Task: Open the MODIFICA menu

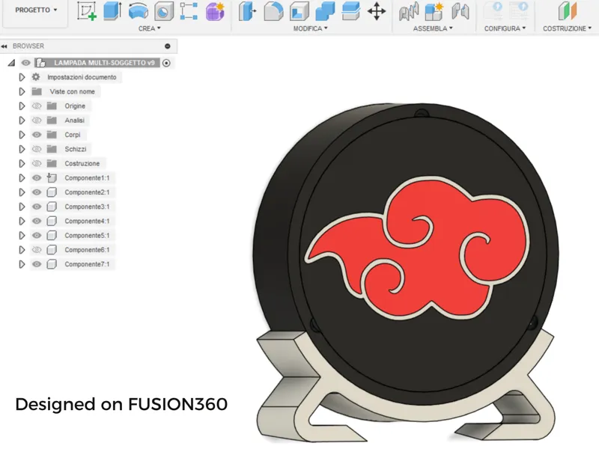Action: click(x=310, y=28)
